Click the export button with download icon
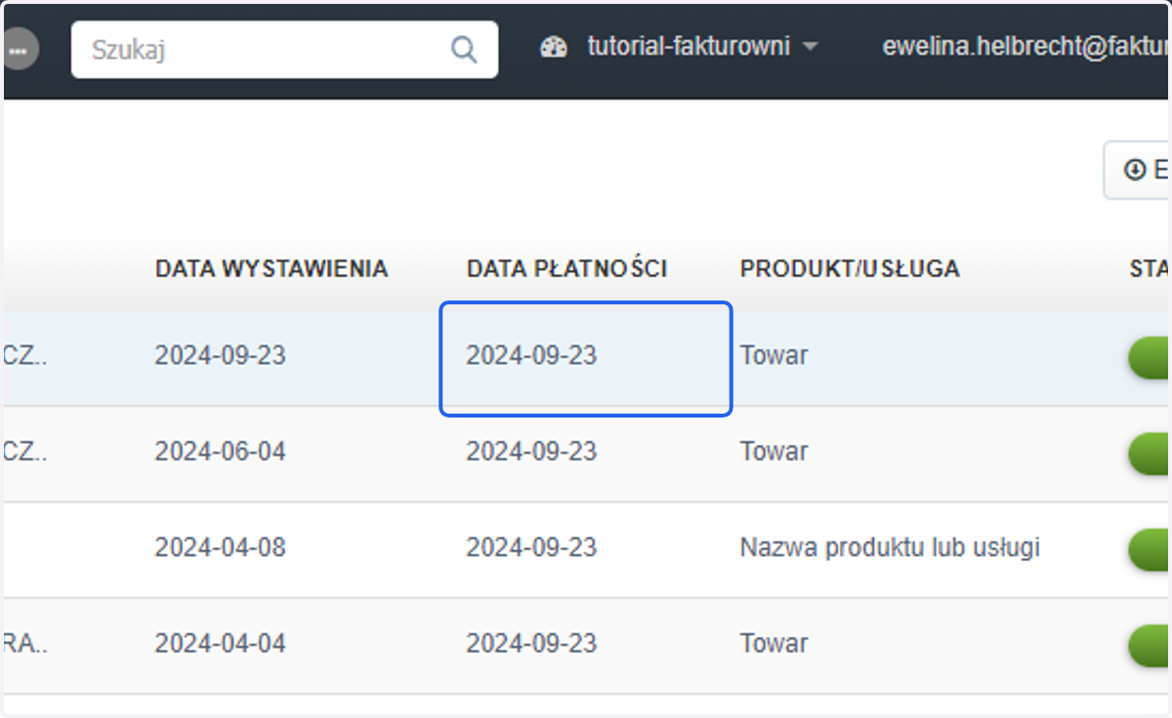The height and width of the screenshot is (718, 1172). pos(1138,171)
